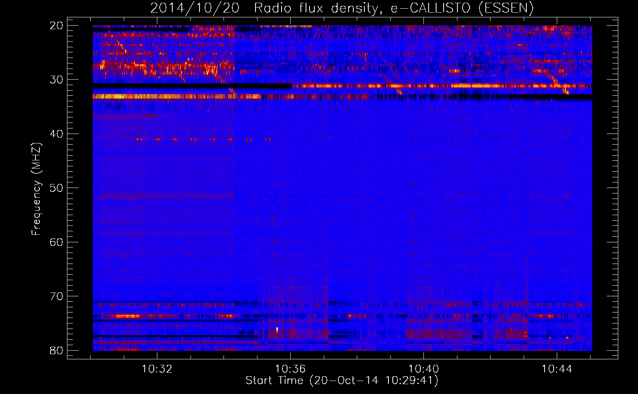Click the 60 frequency tick label
Image resolution: width=638 pixels, height=394 pixels.
click(x=56, y=242)
